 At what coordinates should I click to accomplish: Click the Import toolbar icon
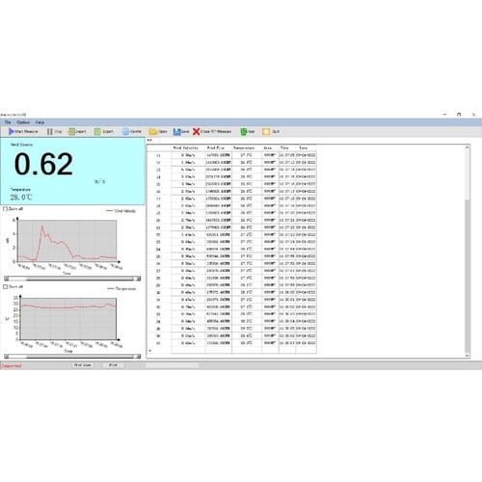click(72, 131)
